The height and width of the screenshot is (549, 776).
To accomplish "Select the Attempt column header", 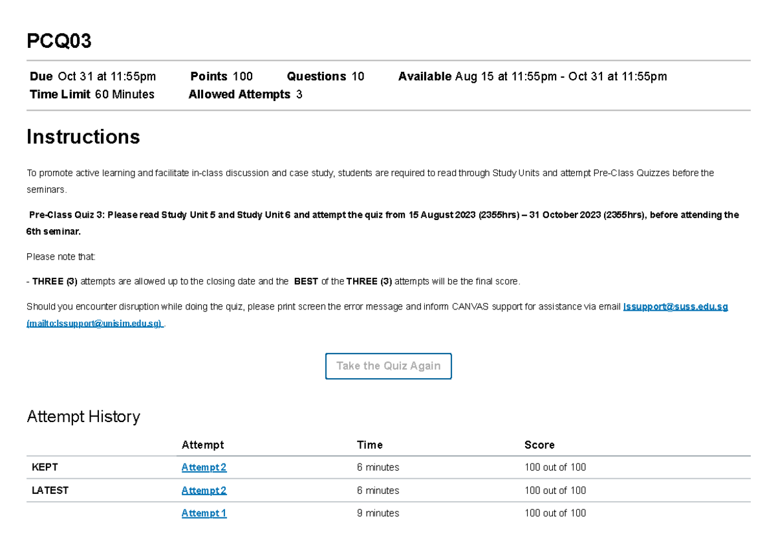I will tap(202, 445).
